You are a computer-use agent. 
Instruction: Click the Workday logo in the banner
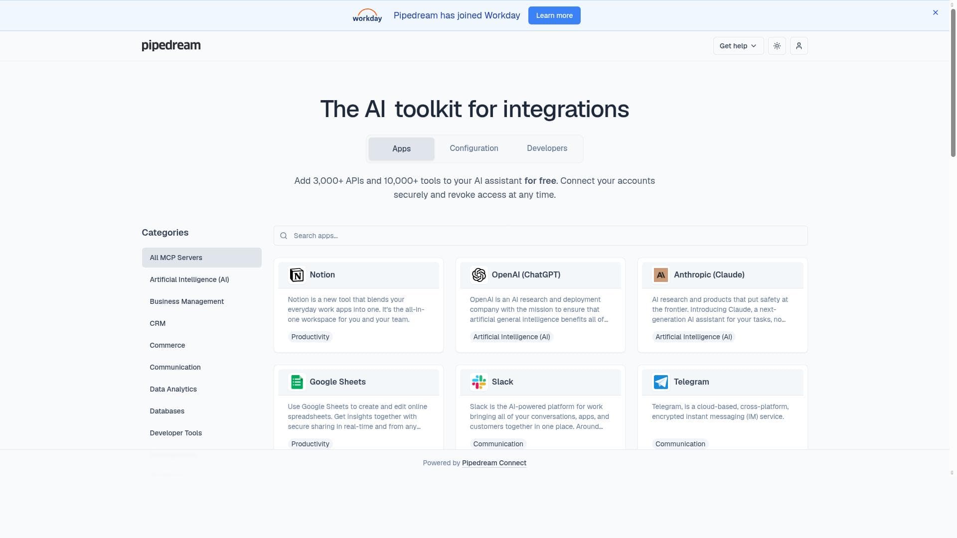[367, 15]
